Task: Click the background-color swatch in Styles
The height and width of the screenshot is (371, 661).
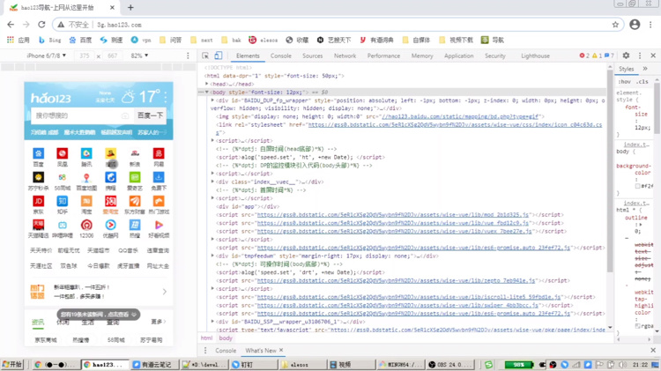Action: coord(638,186)
